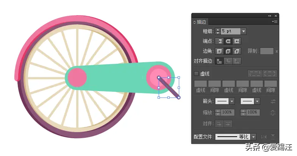Click the swap arrowheads icon

tap(273, 101)
